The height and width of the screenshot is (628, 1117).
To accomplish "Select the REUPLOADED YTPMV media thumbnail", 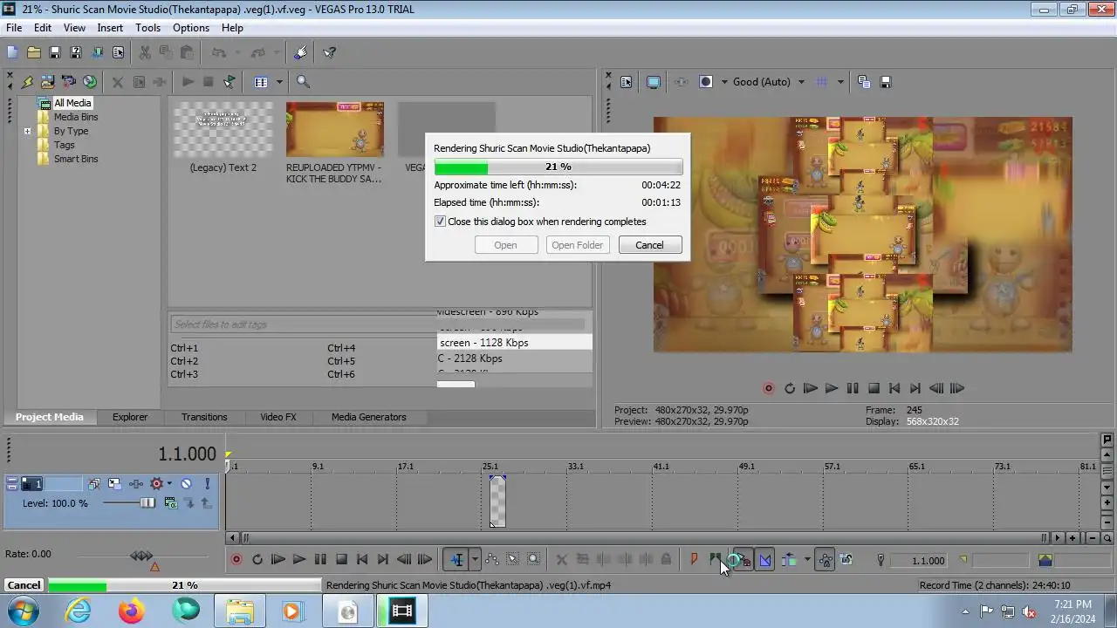I will 334,130.
